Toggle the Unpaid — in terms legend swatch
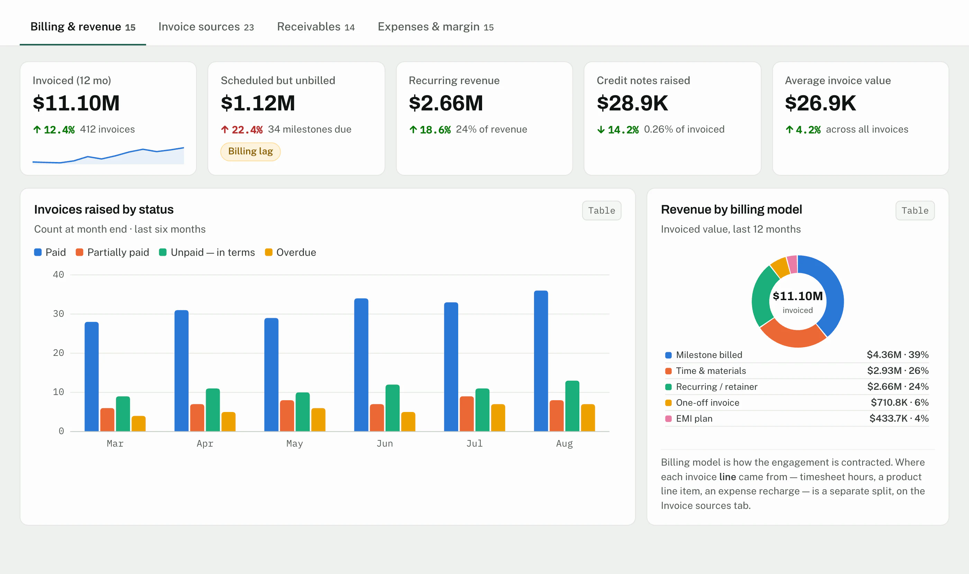The image size is (969, 574). (x=163, y=252)
